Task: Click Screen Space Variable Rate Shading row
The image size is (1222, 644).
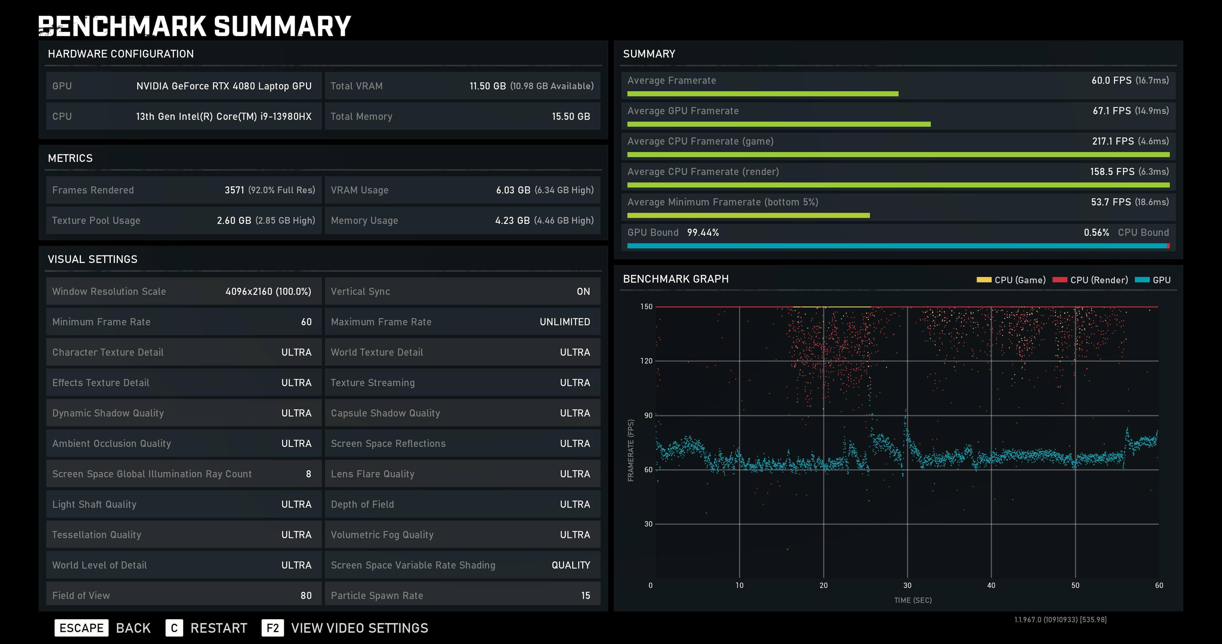Action: tap(462, 565)
